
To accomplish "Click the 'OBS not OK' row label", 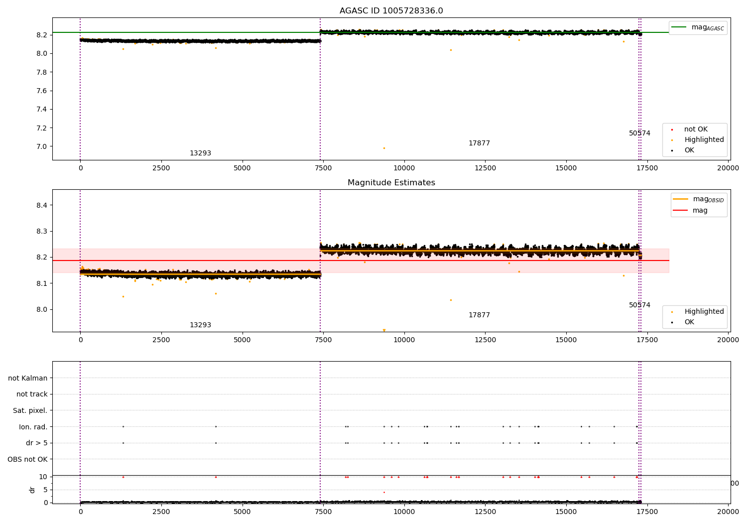I will coord(27,459).
